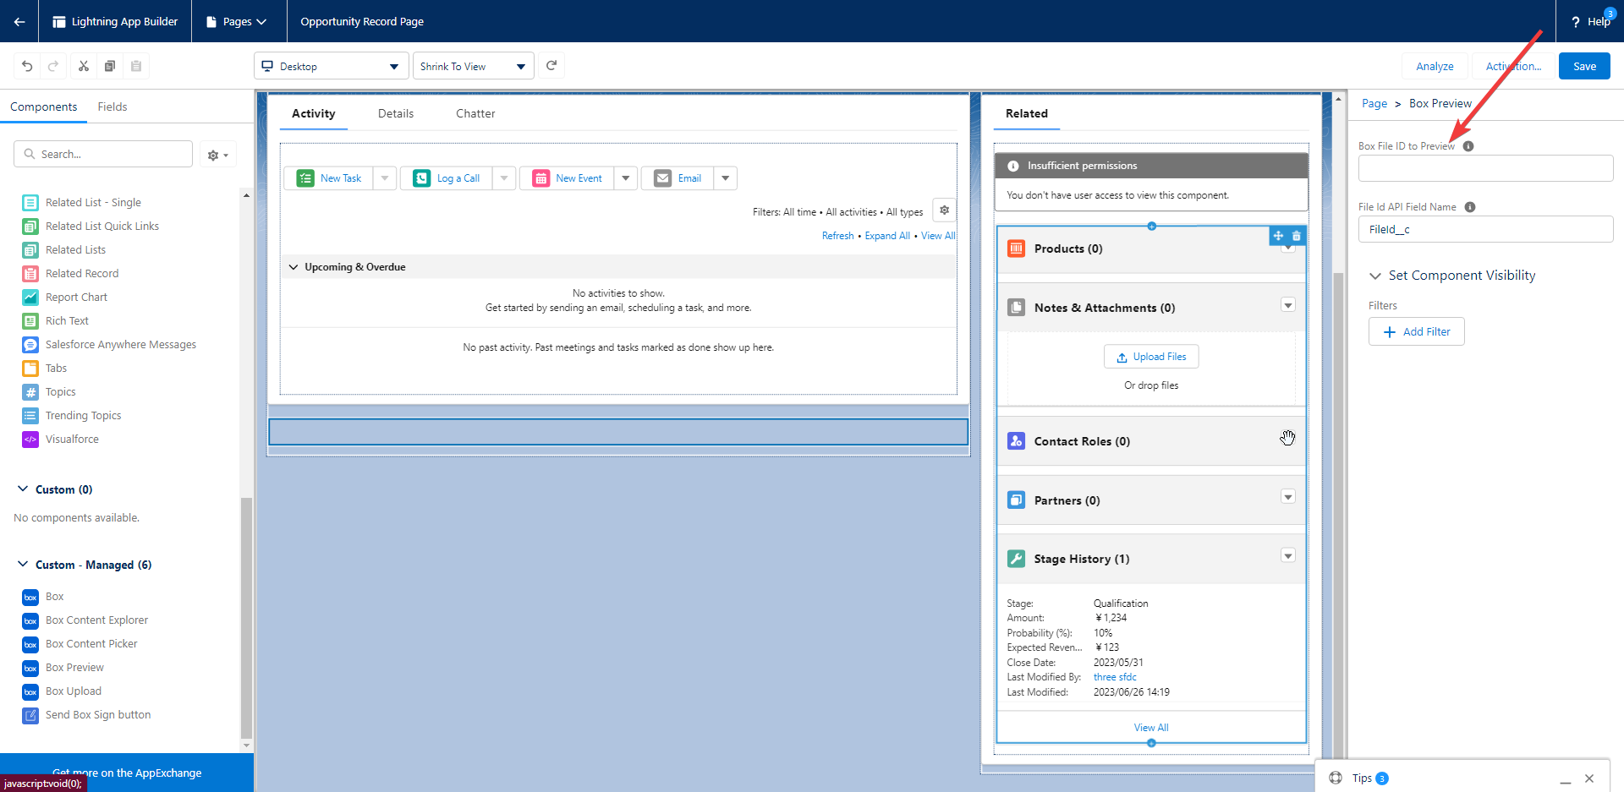Select Box Content Picker component

(91, 644)
